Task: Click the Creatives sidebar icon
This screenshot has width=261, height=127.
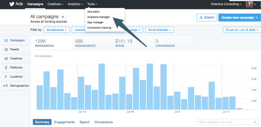Action: pos(6,59)
